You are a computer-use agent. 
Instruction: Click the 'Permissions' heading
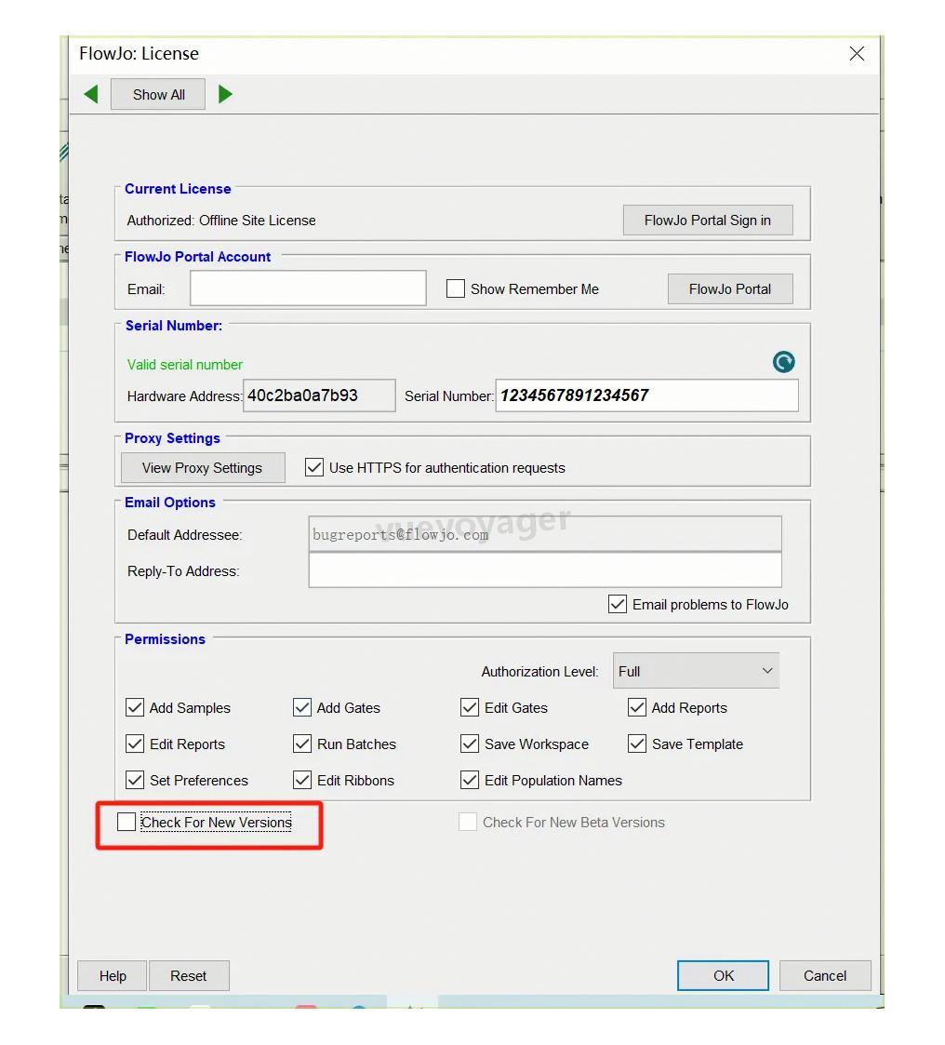coord(166,639)
